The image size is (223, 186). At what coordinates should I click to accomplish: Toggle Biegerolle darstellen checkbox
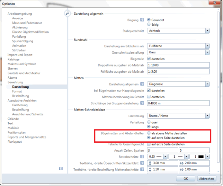click(149, 58)
